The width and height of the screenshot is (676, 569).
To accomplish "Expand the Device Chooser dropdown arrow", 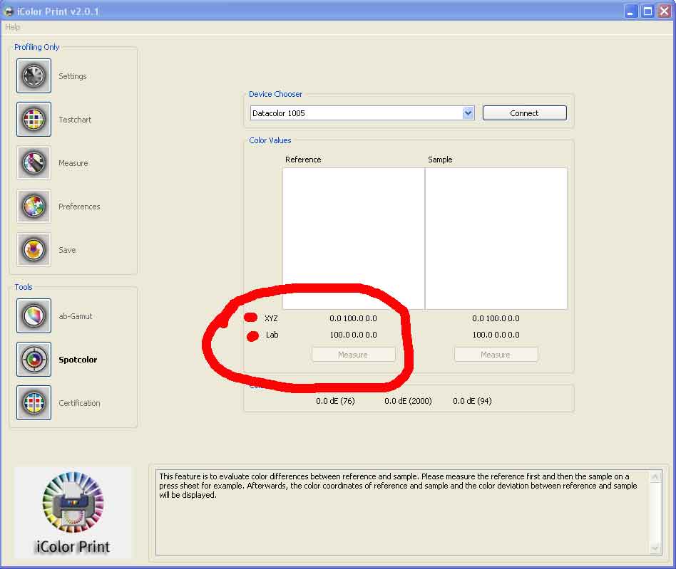I will 468,113.
